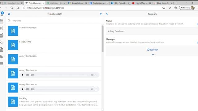Open the tags sidebar icon
198x111 pixels.
(2, 57)
